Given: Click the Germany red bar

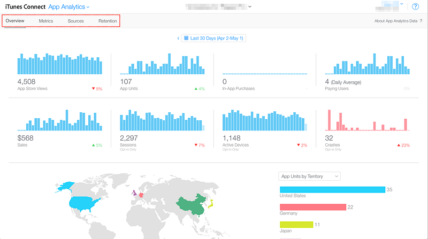Looking at the screenshot, I should click(313, 207).
